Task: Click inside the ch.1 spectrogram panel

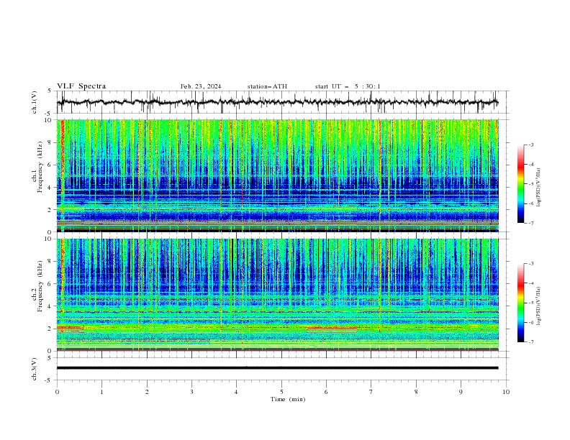Action: pos(278,175)
